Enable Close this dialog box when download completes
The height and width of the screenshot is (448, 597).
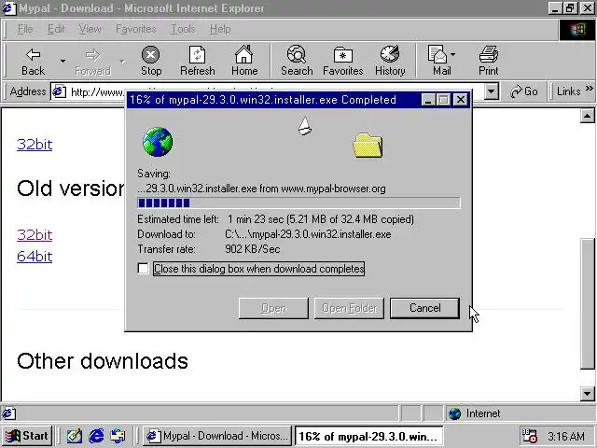pyautogui.click(x=143, y=269)
